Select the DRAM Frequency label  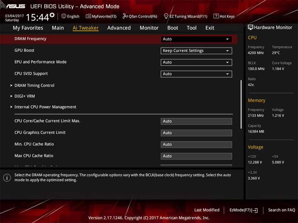[x=30, y=39]
